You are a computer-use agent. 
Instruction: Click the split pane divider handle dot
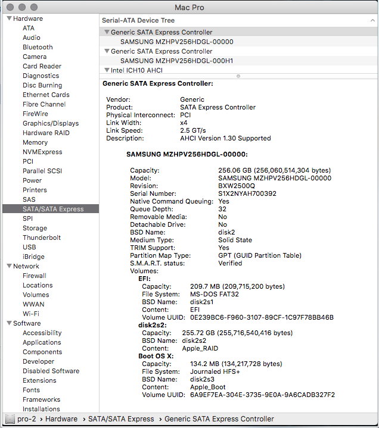[x=238, y=76]
